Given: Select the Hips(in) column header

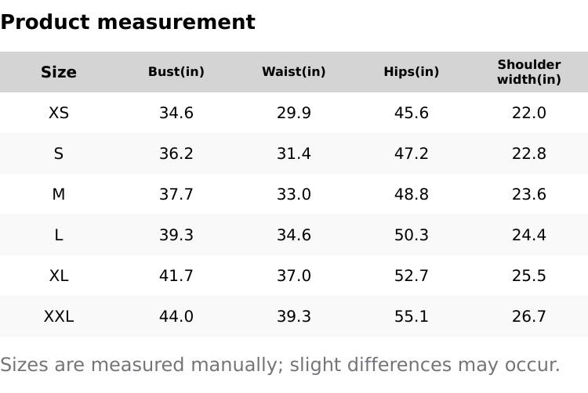Looking at the screenshot, I should (x=412, y=72).
